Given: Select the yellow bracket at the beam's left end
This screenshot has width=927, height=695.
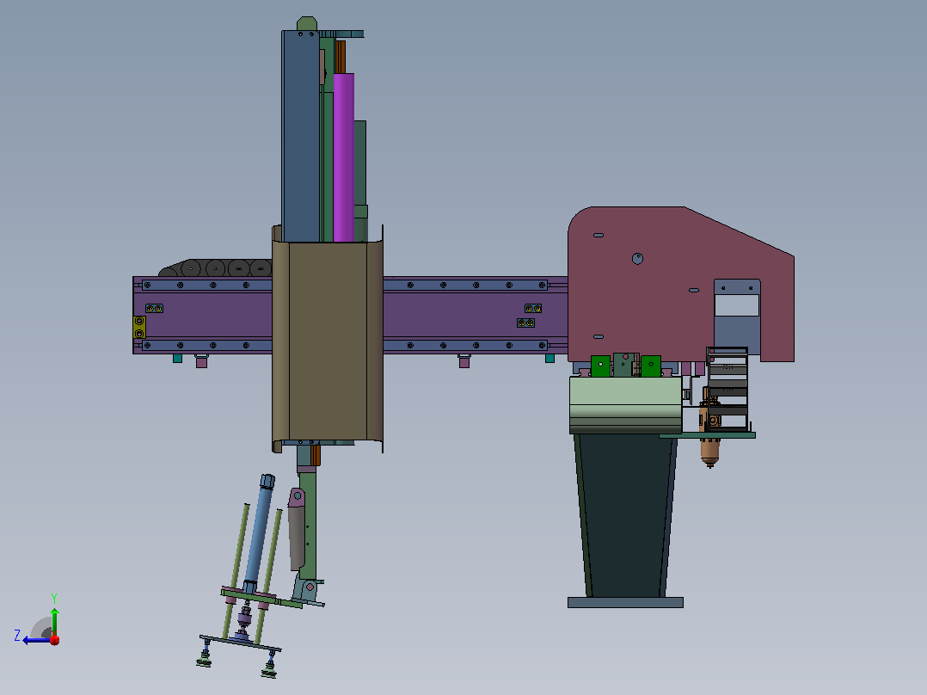Looking at the screenshot, I should [139, 327].
